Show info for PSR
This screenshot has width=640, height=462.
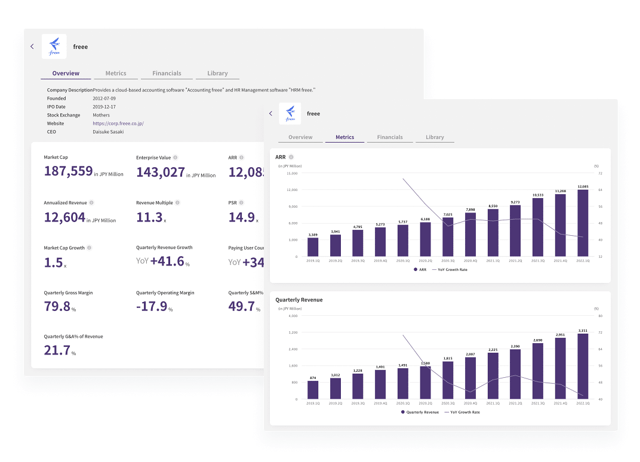pyautogui.click(x=242, y=203)
